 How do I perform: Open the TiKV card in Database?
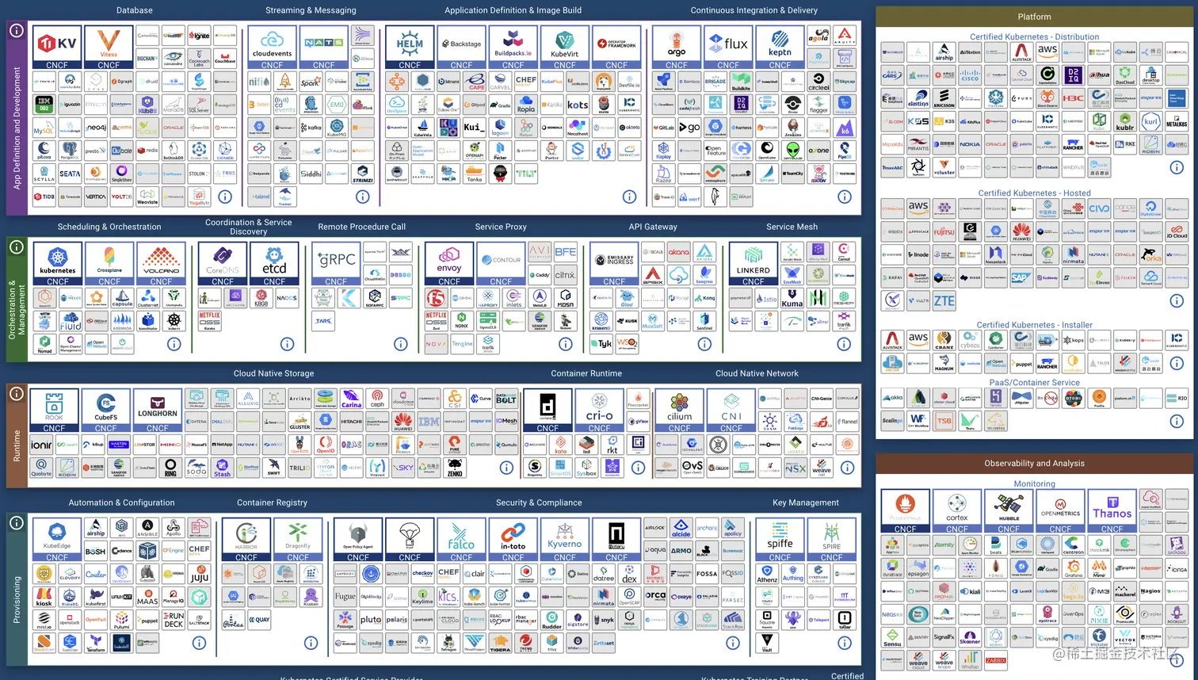click(57, 48)
